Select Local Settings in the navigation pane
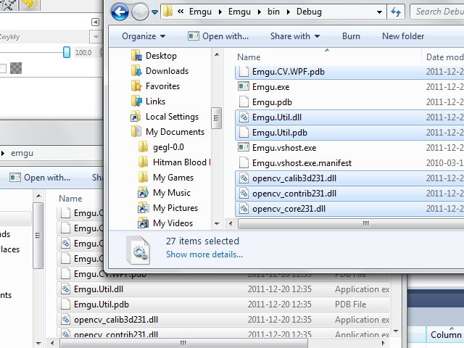 pos(165,117)
